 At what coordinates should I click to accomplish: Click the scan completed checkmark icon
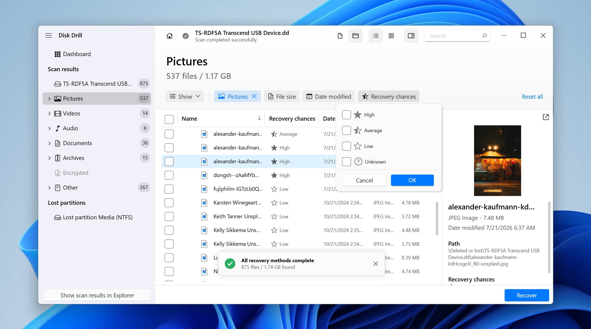pos(186,36)
